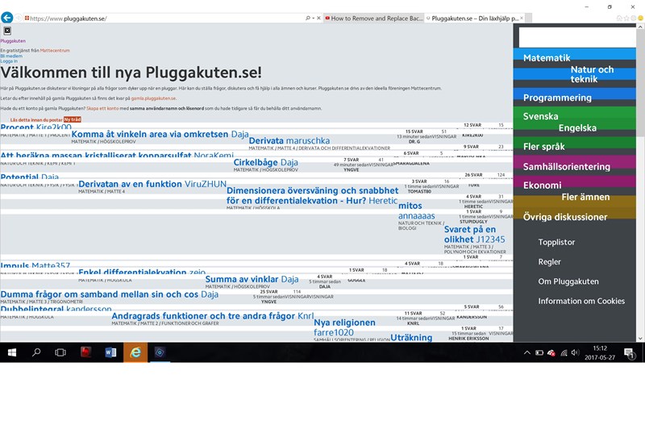Switch to 'How to Remove and Replace' tab
Image resolution: width=645 pixels, height=429 pixels.
pos(369,18)
